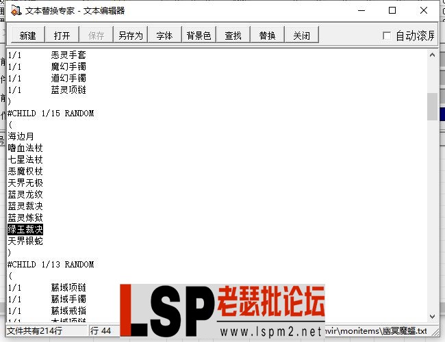Maximize the text editor window
445x342 pixels.
point(392,10)
